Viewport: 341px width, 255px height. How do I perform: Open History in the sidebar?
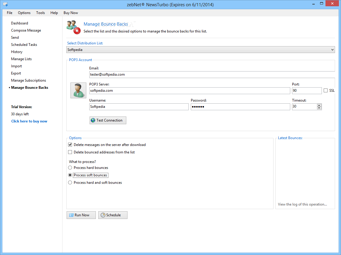click(17, 52)
